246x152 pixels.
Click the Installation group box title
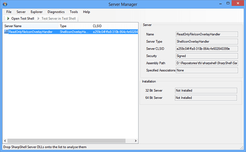(149, 82)
